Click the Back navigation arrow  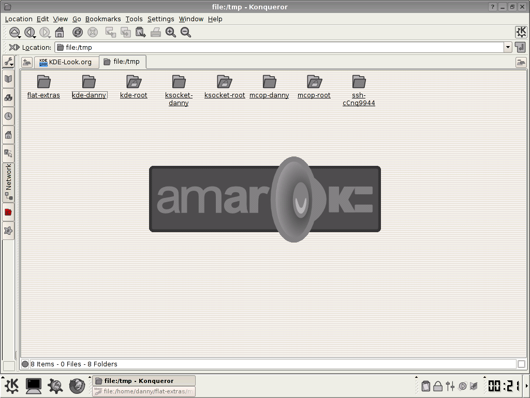[30, 33]
